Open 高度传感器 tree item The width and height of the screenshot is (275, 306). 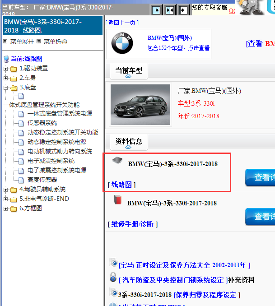click(x=42, y=180)
